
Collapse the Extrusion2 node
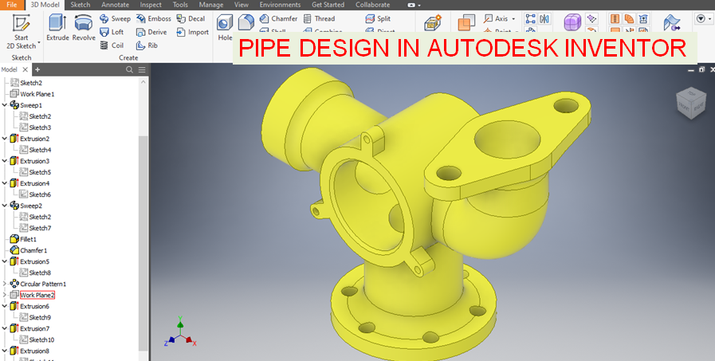coord(5,139)
